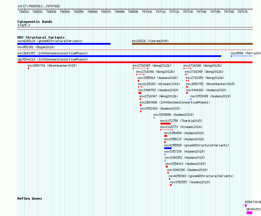
Task: Open esv3650752 (Besenbacher2015) variant label
Action: [x=211, y=84]
